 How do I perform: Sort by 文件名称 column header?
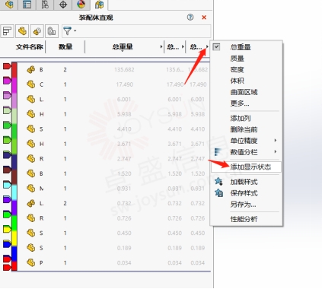[30, 47]
